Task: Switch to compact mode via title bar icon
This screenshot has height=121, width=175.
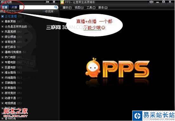Action: [x=151, y=2]
